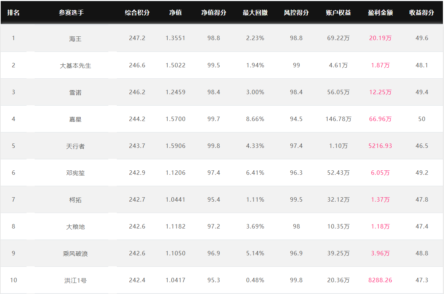Click contestant name 大粮地
Image resolution: width=444 pixels, height=294 pixels.
click(75, 227)
